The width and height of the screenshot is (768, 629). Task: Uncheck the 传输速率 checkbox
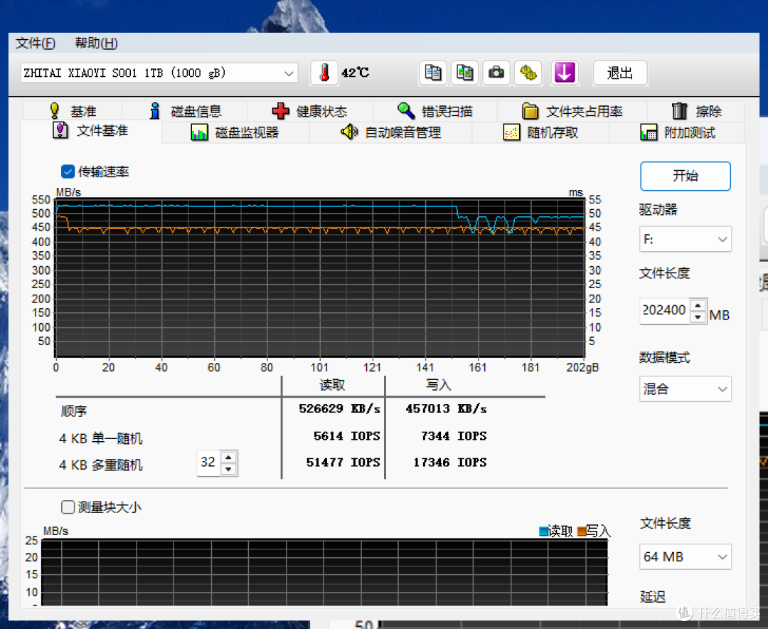[68, 171]
